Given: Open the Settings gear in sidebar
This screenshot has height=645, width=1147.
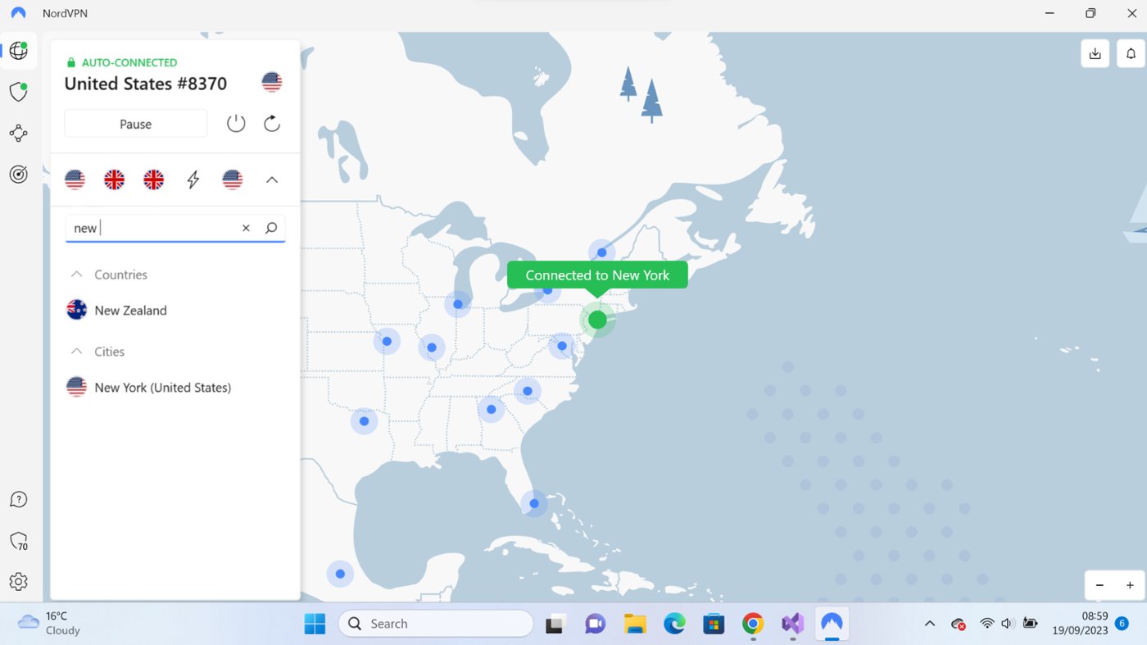Looking at the screenshot, I should [x=18, y=582].
